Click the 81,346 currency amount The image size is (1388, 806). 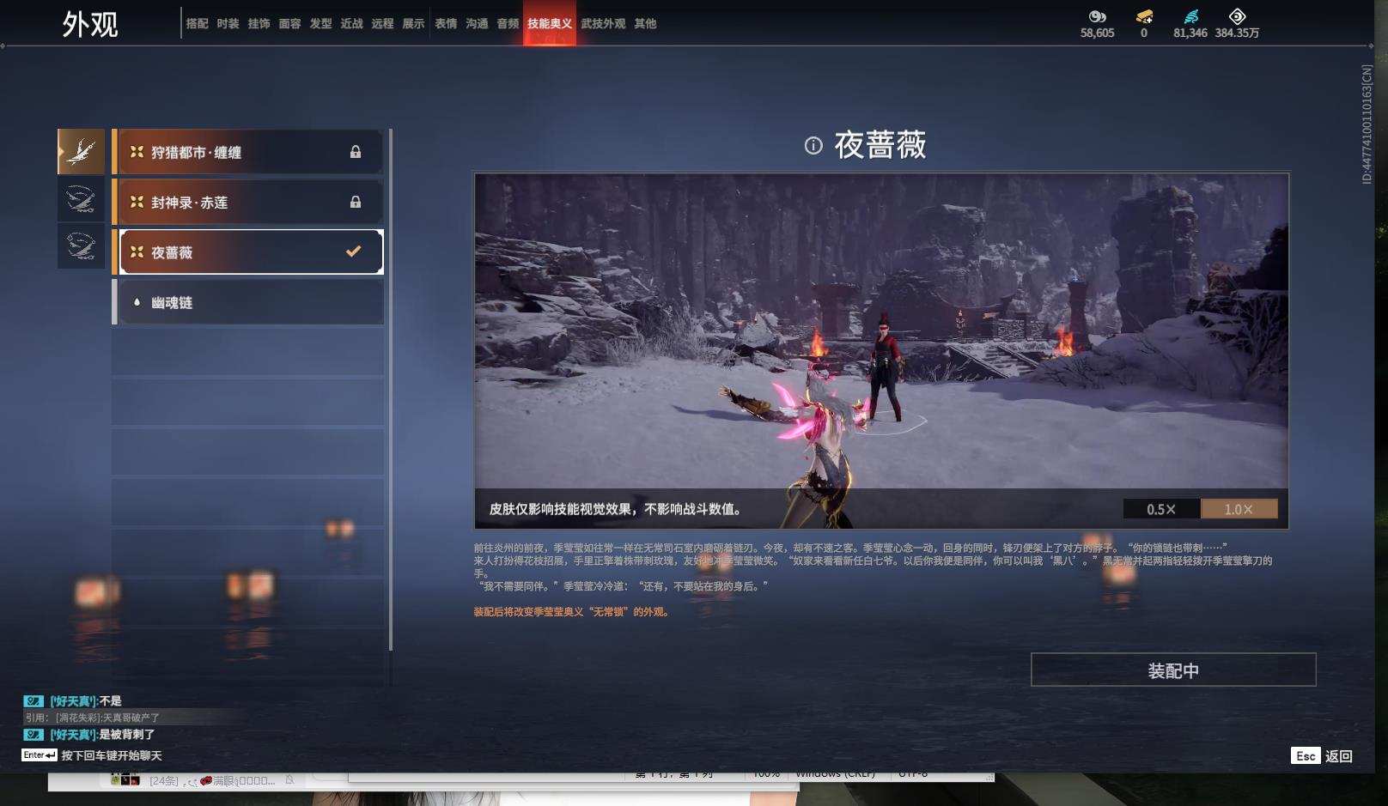click(x=1190, y=33)
